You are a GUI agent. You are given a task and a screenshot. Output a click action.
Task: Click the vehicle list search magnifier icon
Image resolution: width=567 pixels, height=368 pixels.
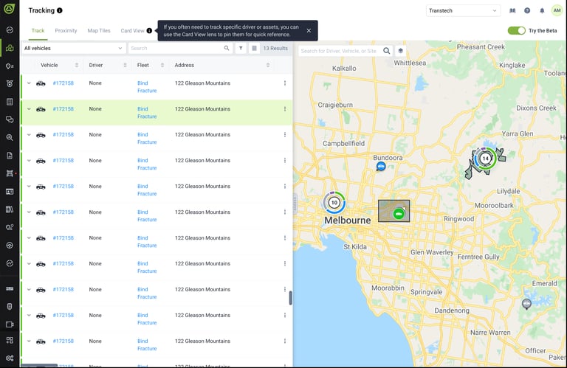click(227, 48)
